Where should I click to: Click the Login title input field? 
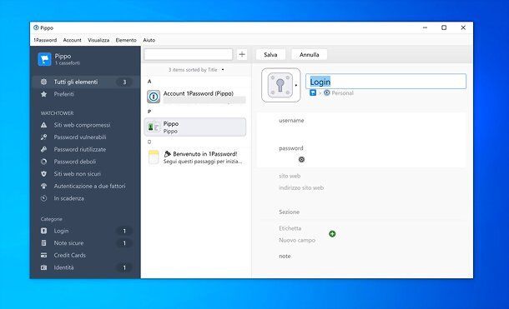pyautogui.click(x=386, y=82)
